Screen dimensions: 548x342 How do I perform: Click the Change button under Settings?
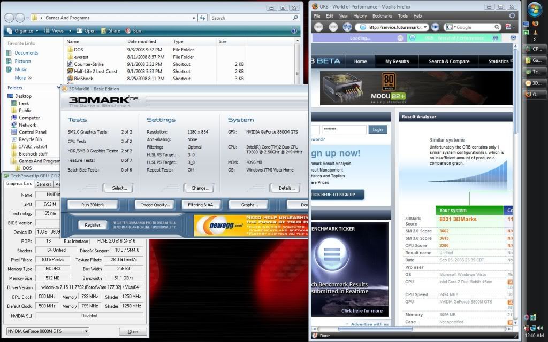200,188
